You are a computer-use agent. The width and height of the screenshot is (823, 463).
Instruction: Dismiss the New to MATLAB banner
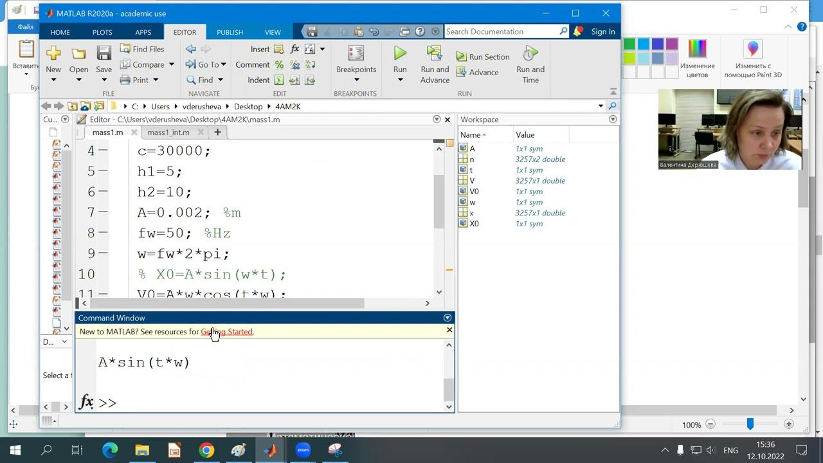tap(449, 330)
